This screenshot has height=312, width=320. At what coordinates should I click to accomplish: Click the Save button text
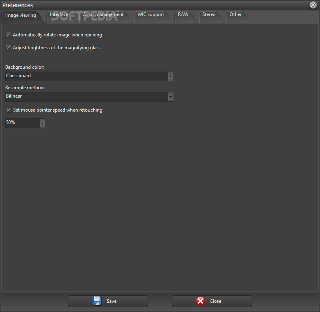coord(112,301)
